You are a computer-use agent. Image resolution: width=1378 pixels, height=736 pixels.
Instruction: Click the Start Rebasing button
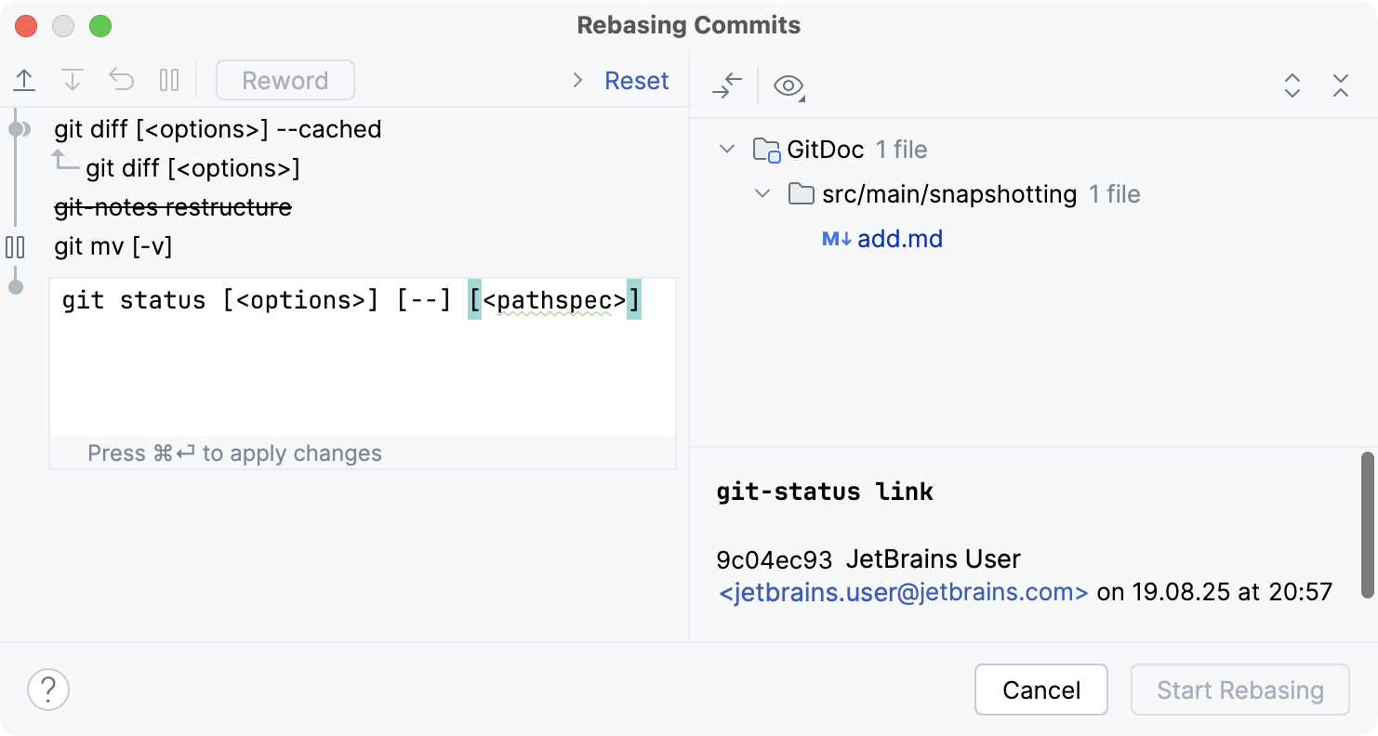pos(1239,690)
